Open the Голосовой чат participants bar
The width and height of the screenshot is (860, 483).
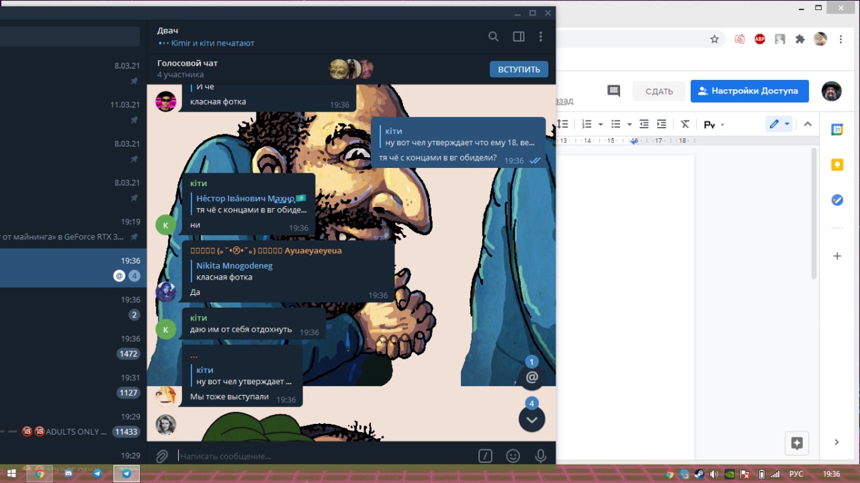[x=351, y=69]
